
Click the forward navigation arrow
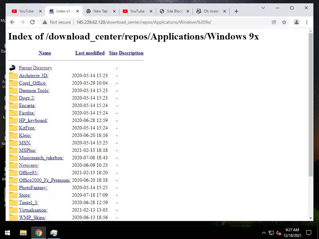coord(22,22)
